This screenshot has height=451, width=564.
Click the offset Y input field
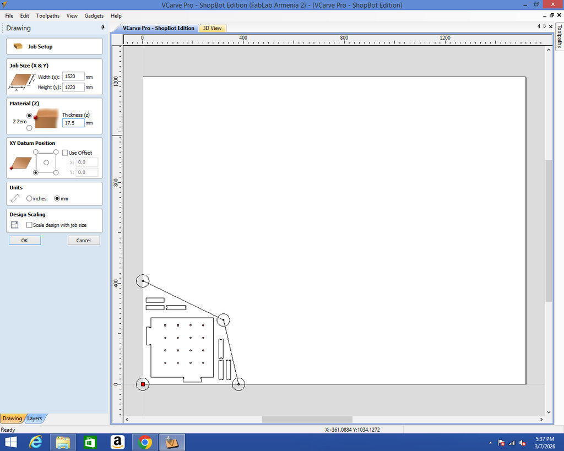tap(86, 172)
